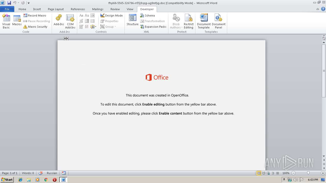The height and width of the screenshot is (183, 326).
Task: Open Legacy Tools controls dropdown
Action: click(93, 27)
